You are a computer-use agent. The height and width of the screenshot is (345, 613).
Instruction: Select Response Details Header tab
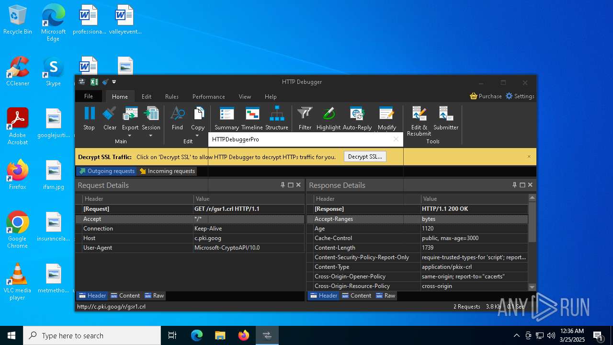point(324,296)
